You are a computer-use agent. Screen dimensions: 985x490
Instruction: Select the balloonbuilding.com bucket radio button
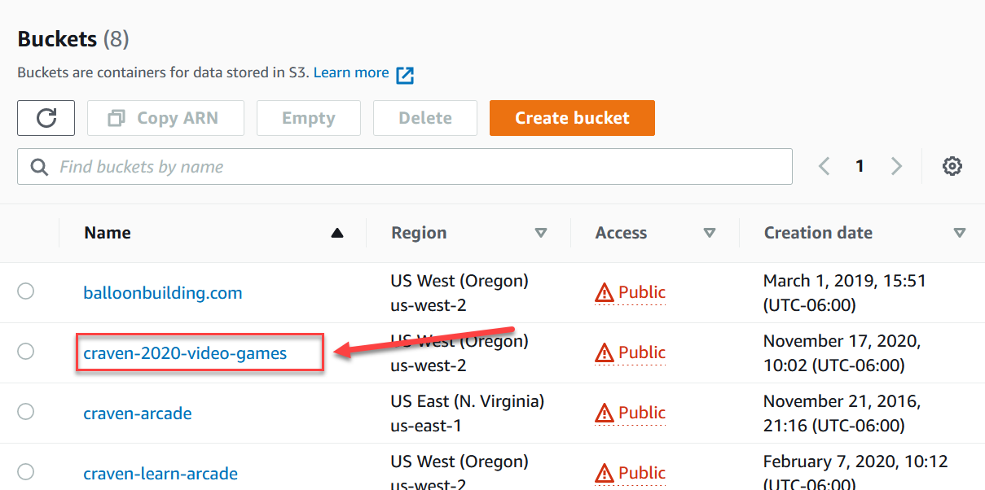pos(26,291)
